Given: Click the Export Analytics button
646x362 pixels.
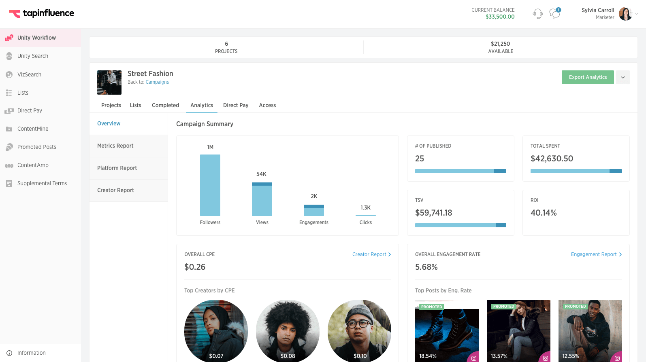Looking at the screenshot, I should [587, 77].
